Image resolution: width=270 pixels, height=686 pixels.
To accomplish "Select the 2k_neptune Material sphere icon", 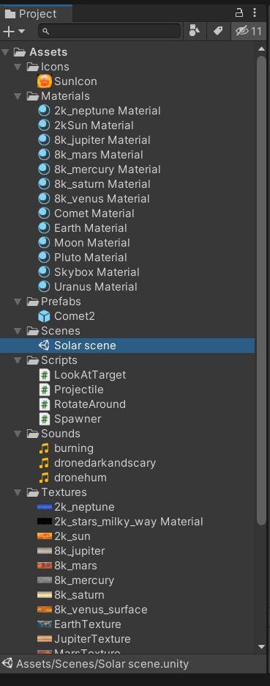I will tap(45, 111).
